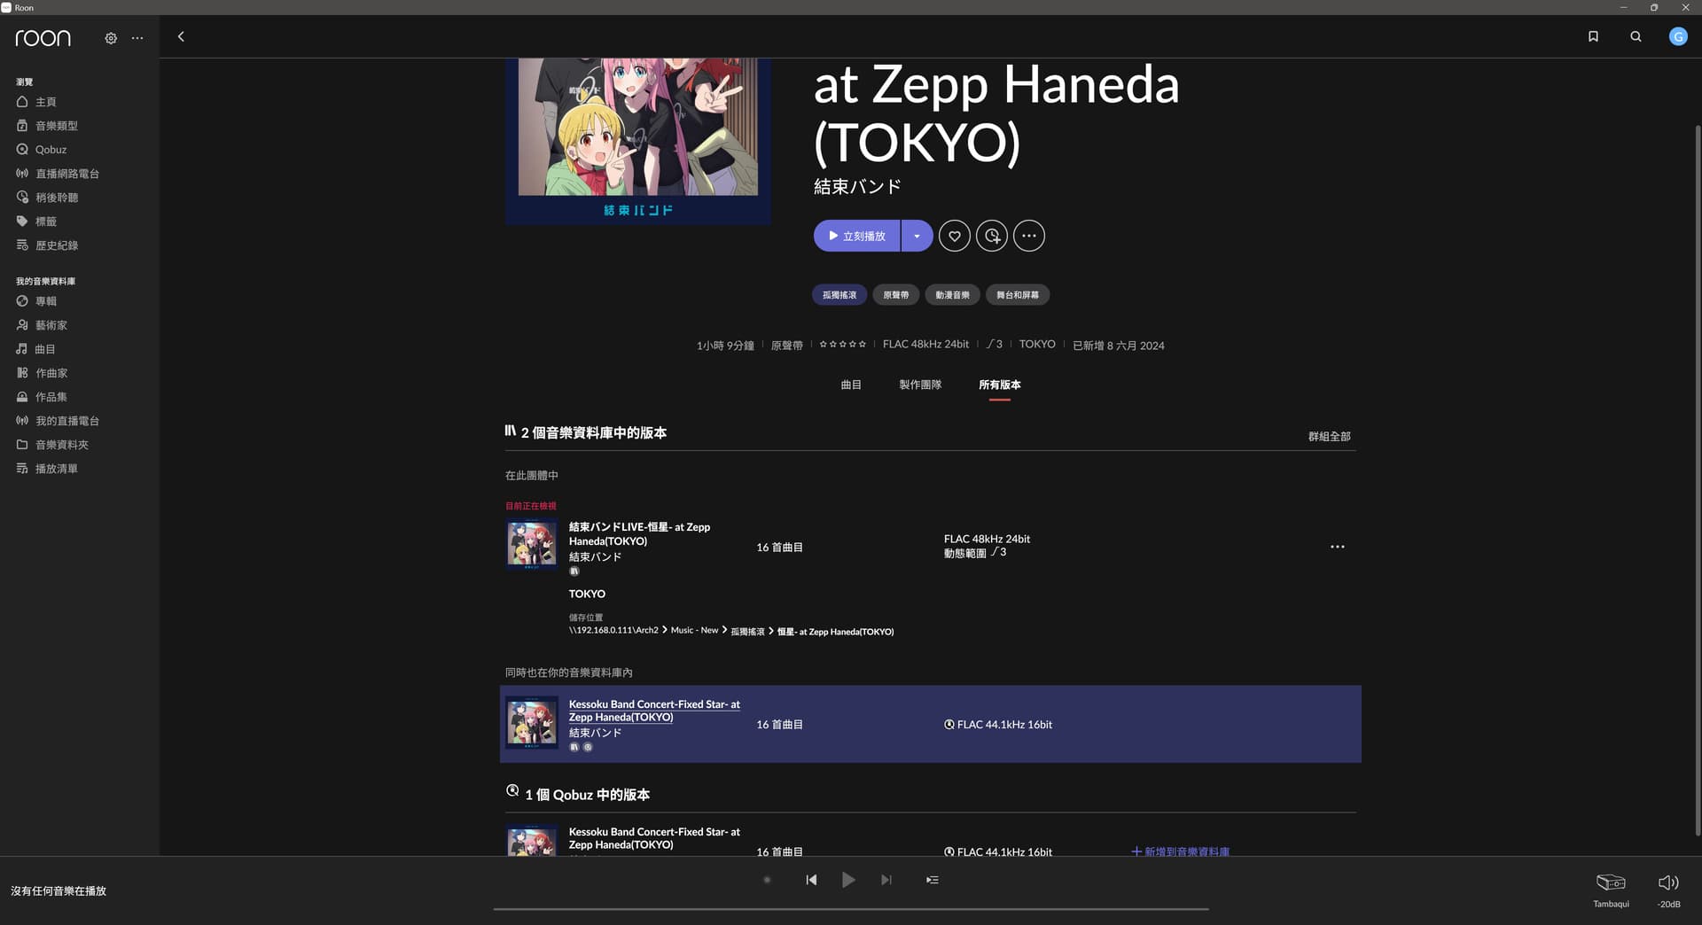Click thumbnail of highlighted Kessoku Band version

pyautogui.click(x=532, y=723)
